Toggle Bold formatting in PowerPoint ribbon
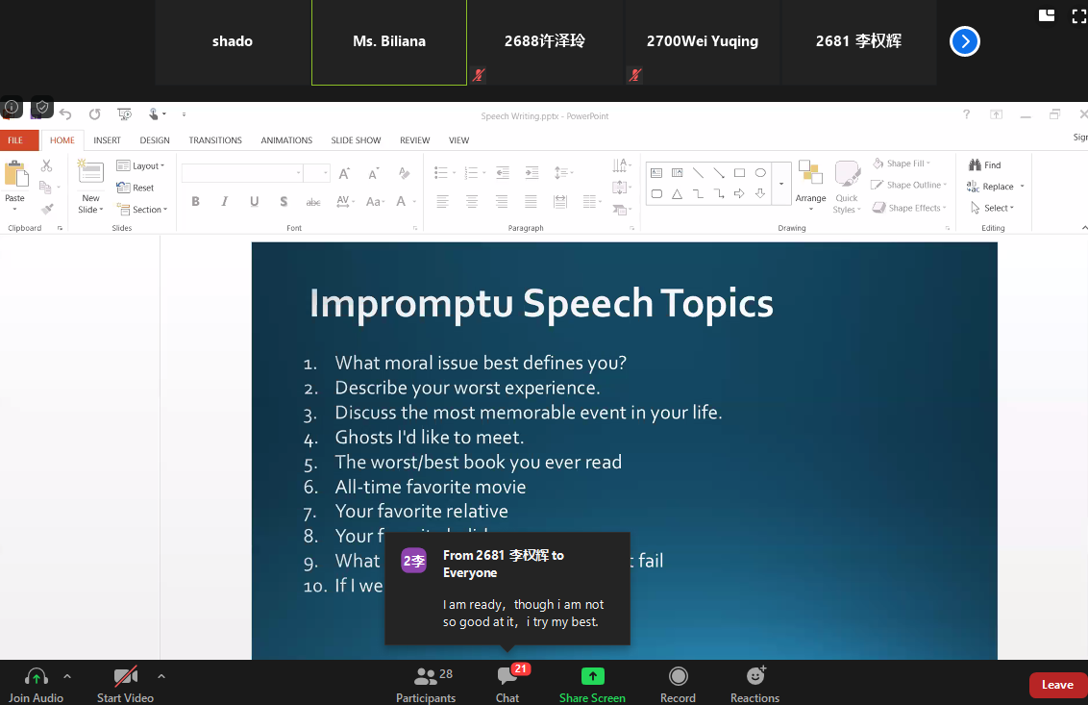The height and width of the screenshot is (705, 1088). pos(196,202)
